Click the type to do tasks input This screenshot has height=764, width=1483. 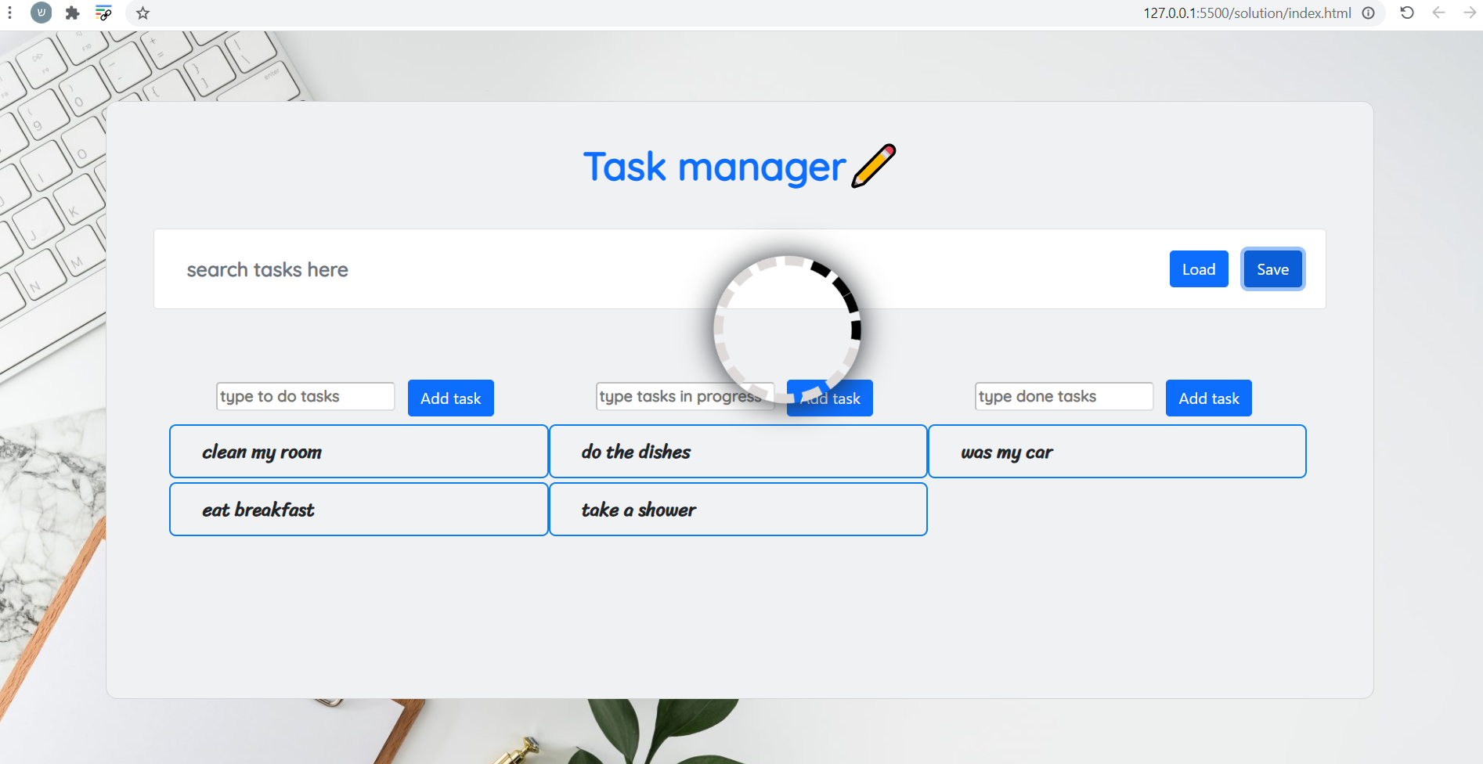pyautogui.click(x=305, y=396)
